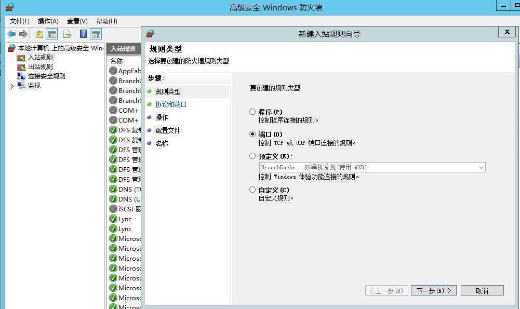
Task: Click the 取消 button
Action: pyautogui.click(x=482, y=291)
